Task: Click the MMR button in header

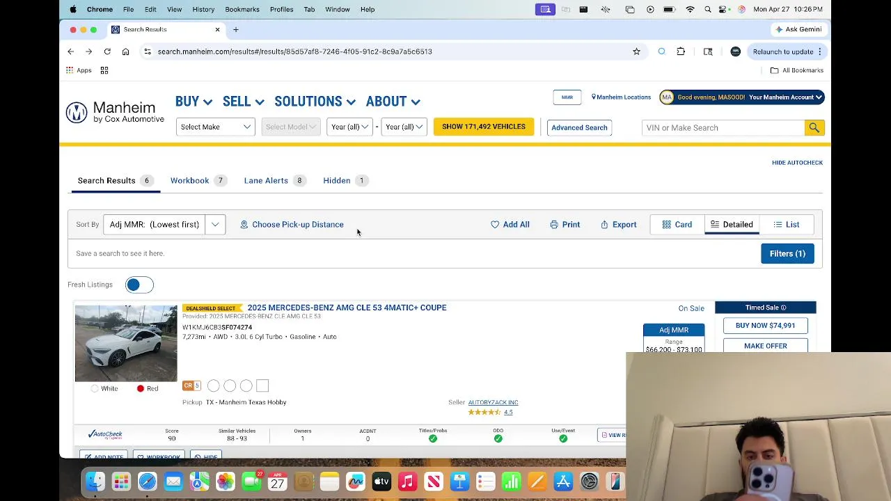Action: (x=567, y=97)
